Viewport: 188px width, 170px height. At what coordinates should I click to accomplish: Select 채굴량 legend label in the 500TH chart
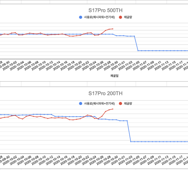[x=128, y=17]
